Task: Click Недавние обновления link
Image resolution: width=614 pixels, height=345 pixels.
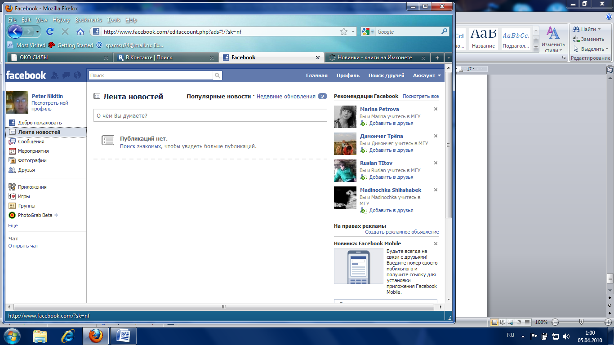Action: tap(286, 96)
